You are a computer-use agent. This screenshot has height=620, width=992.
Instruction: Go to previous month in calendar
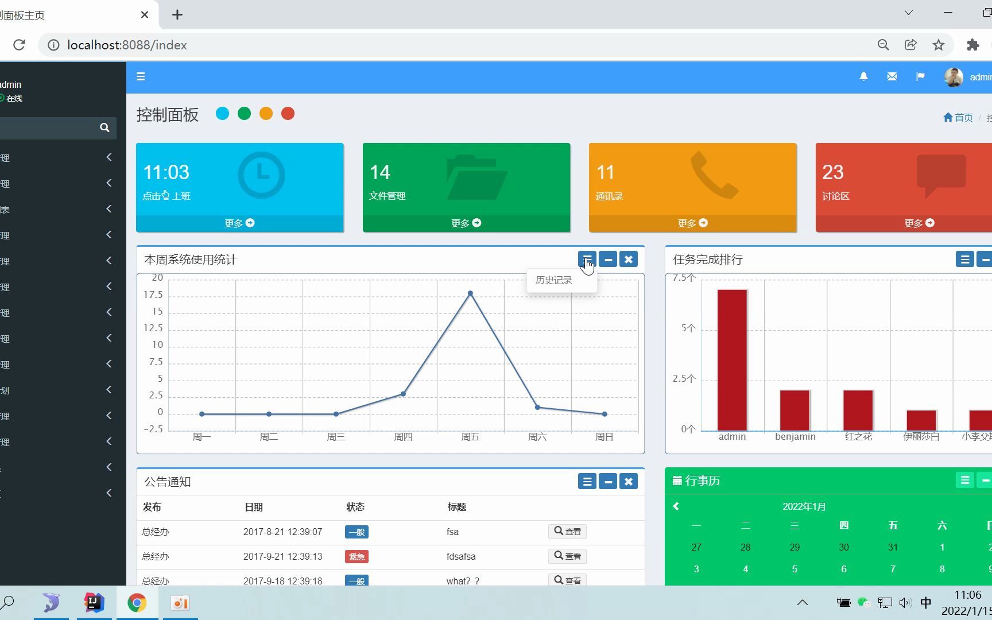click(x=676, y=506)
